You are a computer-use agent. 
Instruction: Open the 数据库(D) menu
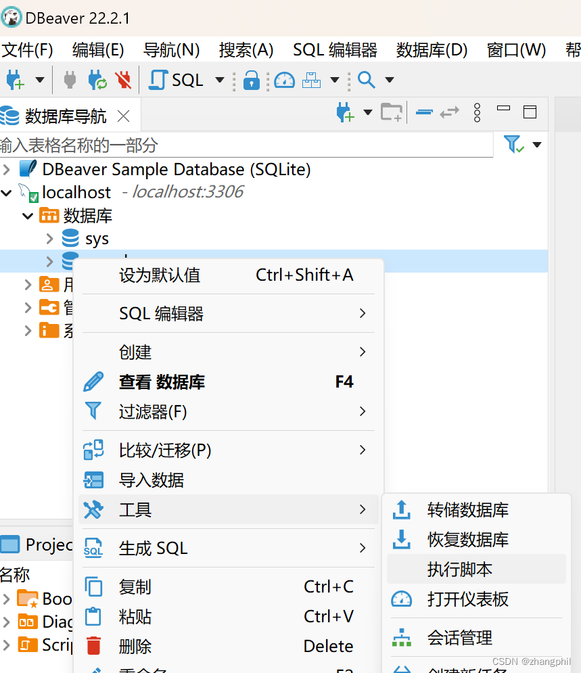pos(431,49)
